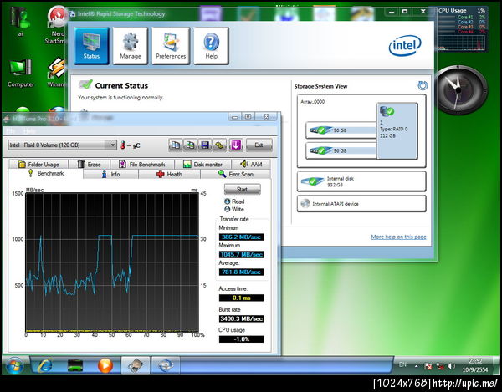Open the Intel Raid 0 Volume drive dropdown
The width and height of the screenshot is (502, 392).
tap(62, 145)
